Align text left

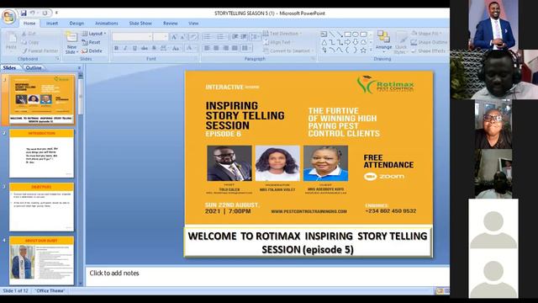pyautogui.click(x=207, y=48)
